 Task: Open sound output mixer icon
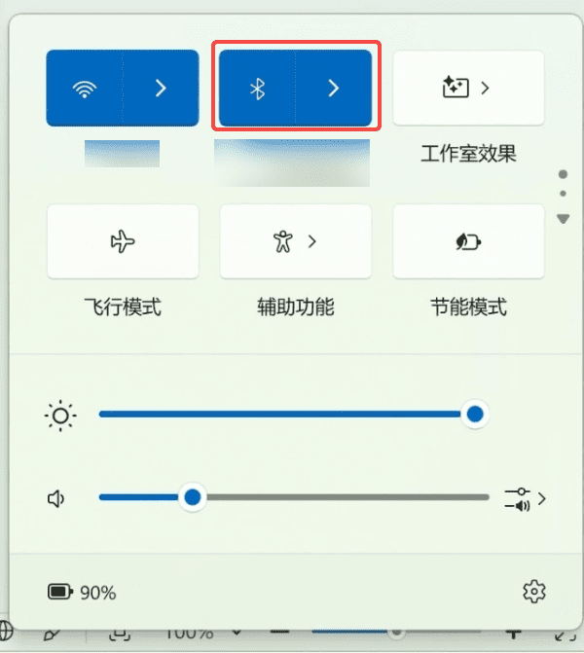coord(517,499)
